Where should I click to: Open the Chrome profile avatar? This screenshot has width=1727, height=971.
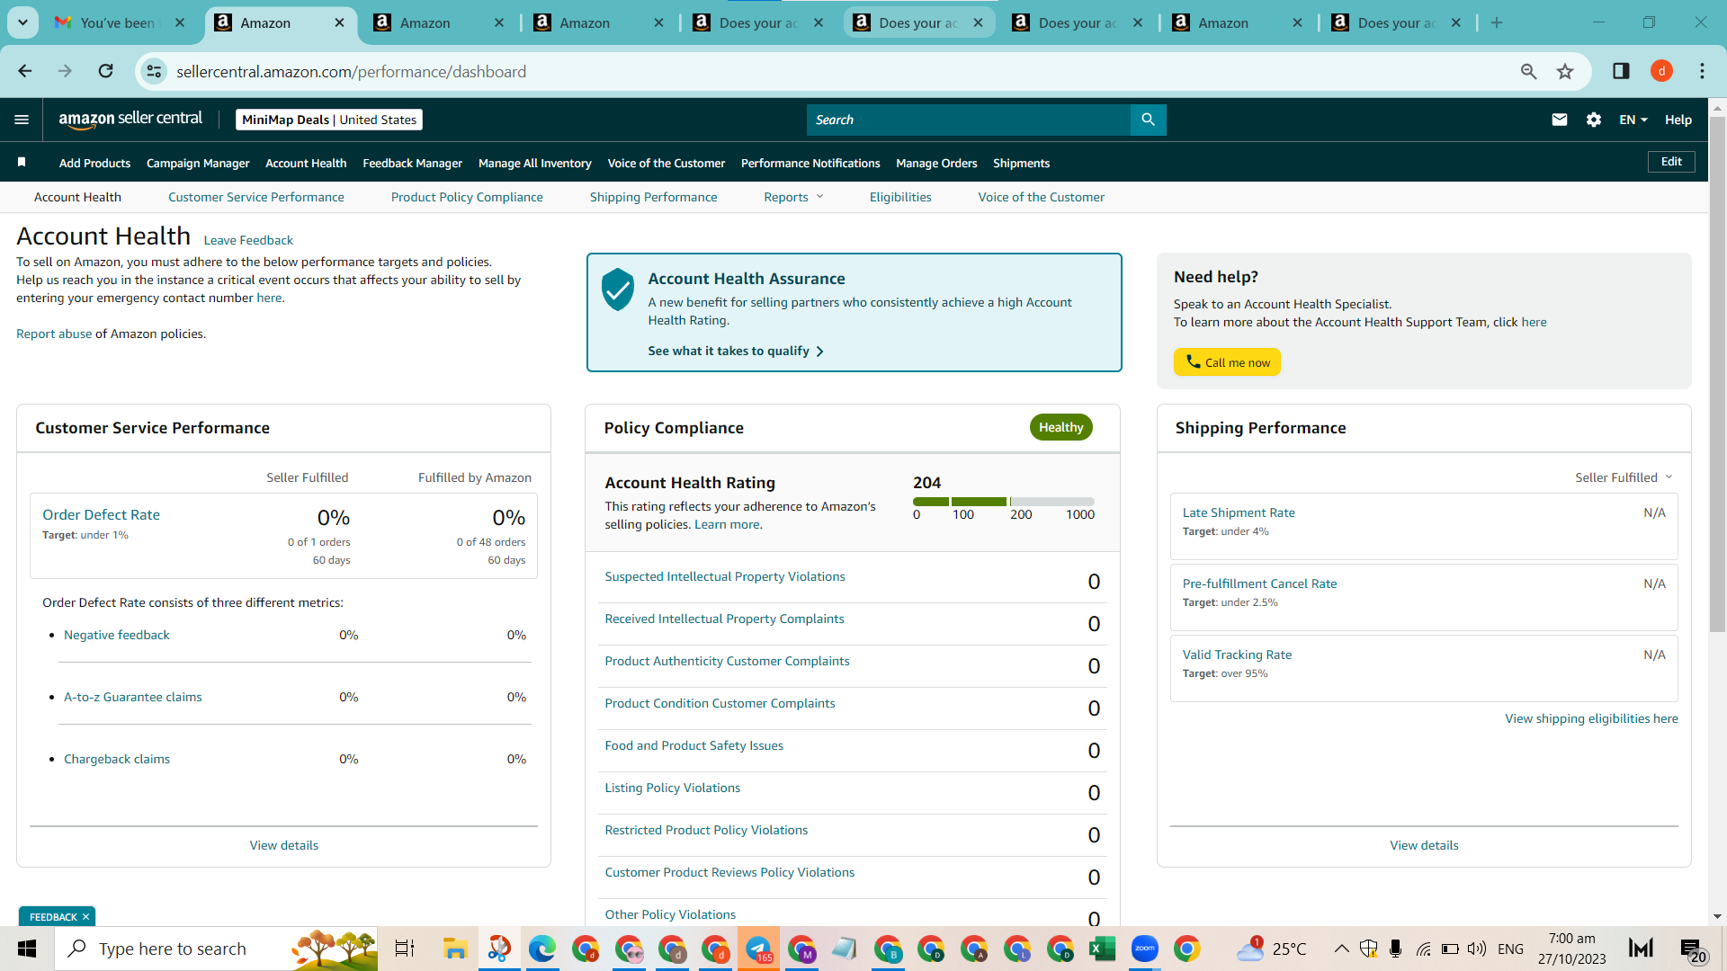pos(1661,71)
